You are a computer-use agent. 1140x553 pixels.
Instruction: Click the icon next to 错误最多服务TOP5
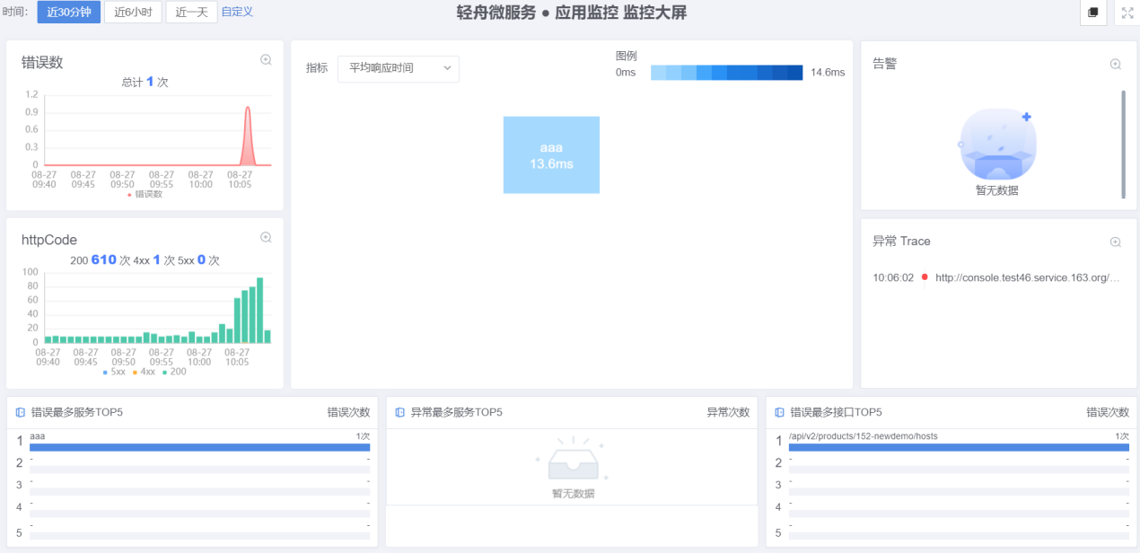point(21,413)
